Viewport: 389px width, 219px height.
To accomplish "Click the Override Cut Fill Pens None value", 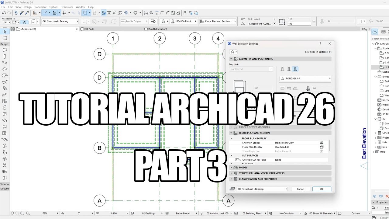I will 278,160.
